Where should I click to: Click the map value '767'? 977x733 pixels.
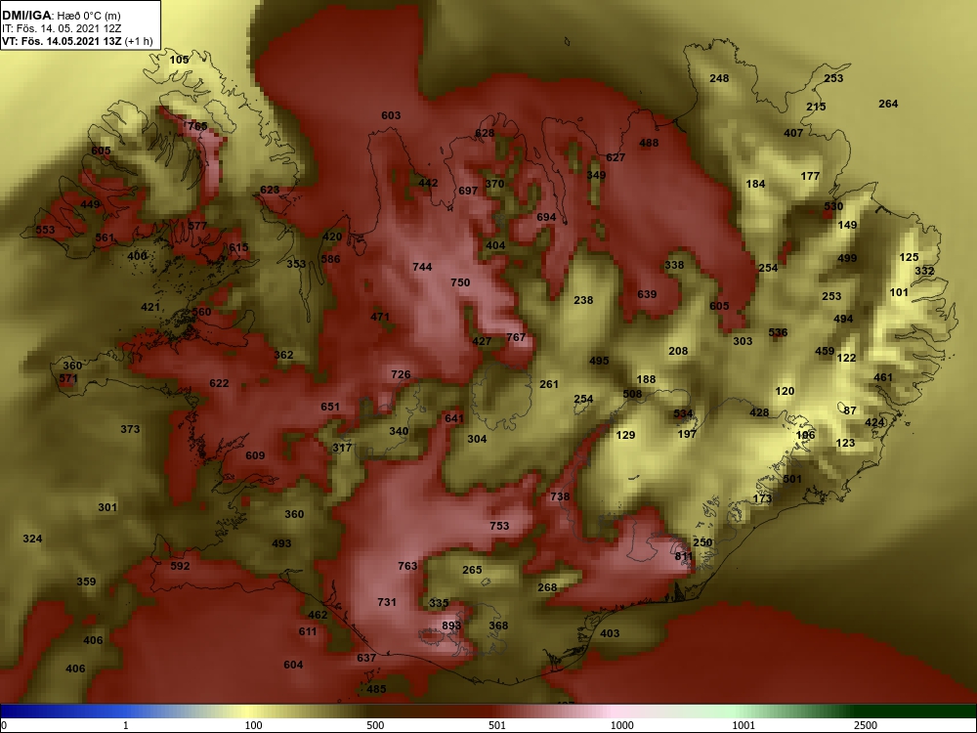point(516,337)
